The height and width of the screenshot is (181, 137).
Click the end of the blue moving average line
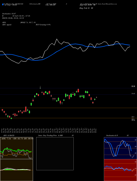click(x=130, y=45)
